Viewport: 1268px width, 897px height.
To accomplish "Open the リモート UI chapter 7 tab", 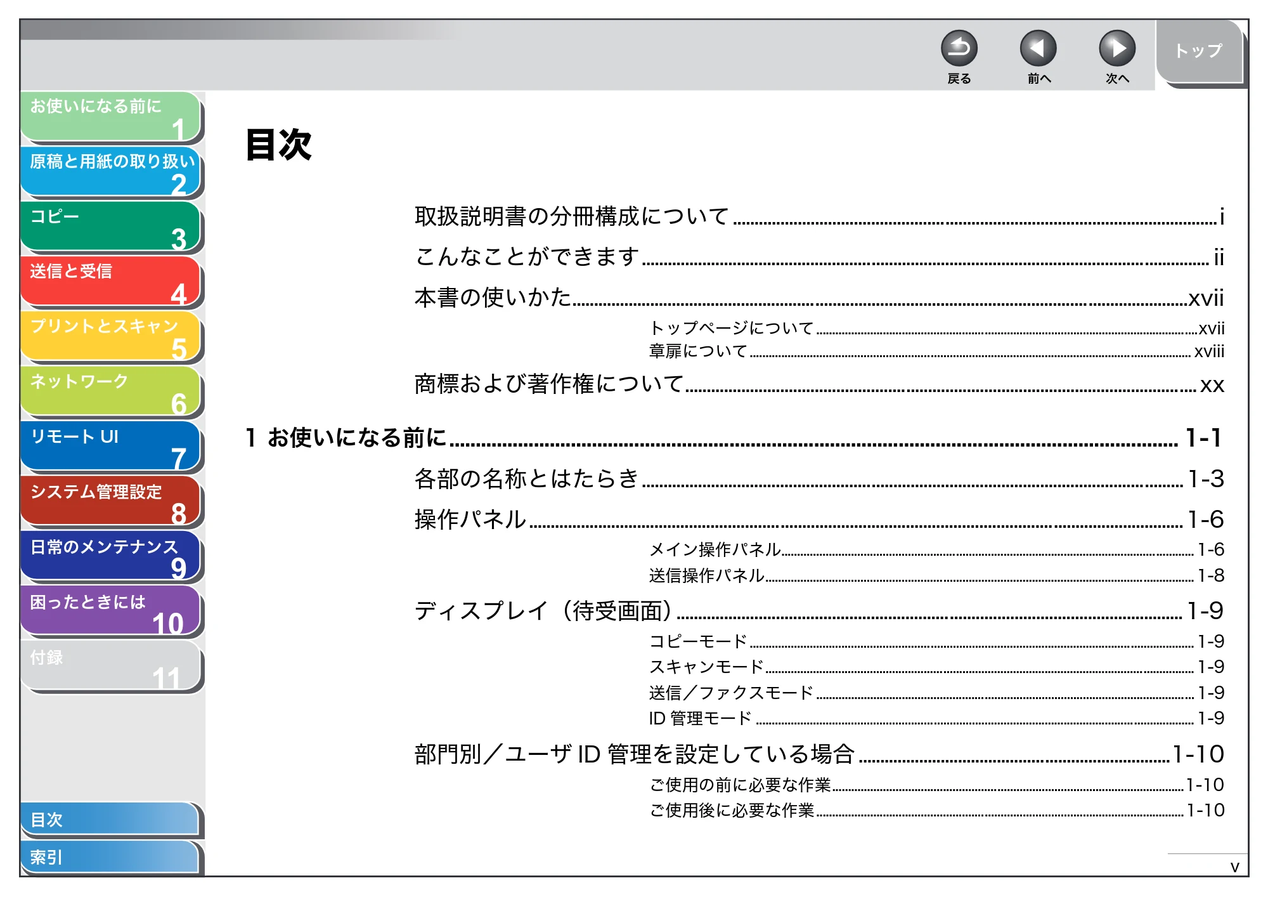I will click(x=111, y=446).
